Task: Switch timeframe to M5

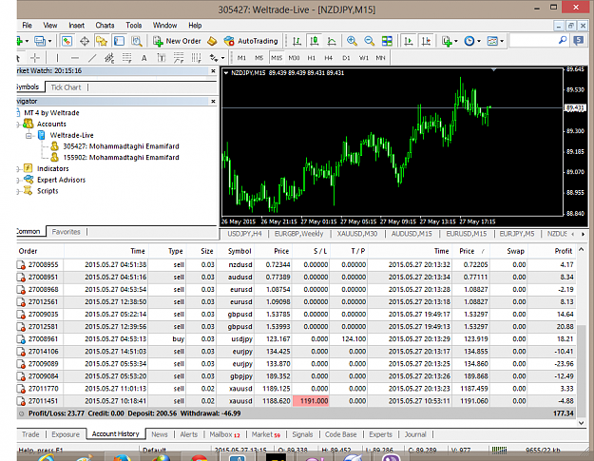Action: tap(259, 58)
